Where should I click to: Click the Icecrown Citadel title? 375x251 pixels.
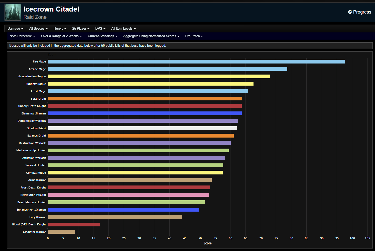click(51, 9)
